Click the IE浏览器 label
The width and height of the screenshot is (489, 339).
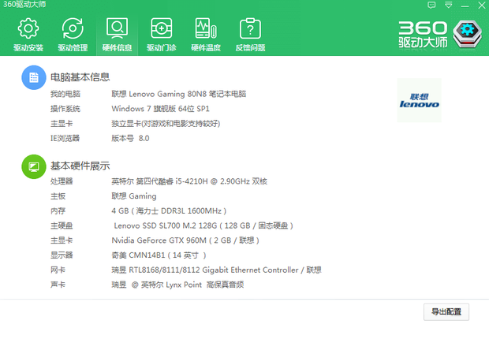(x=65, y=138)
